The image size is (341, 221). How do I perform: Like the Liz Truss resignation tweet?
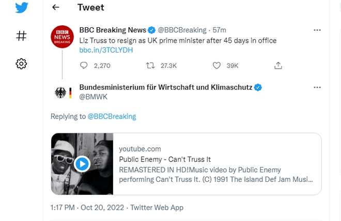tap(217, 65)
